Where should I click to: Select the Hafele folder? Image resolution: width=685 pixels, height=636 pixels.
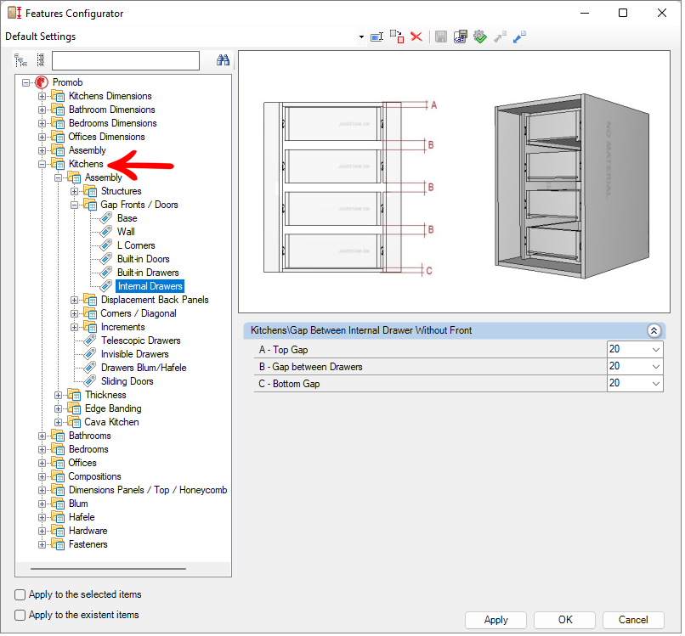82,517
